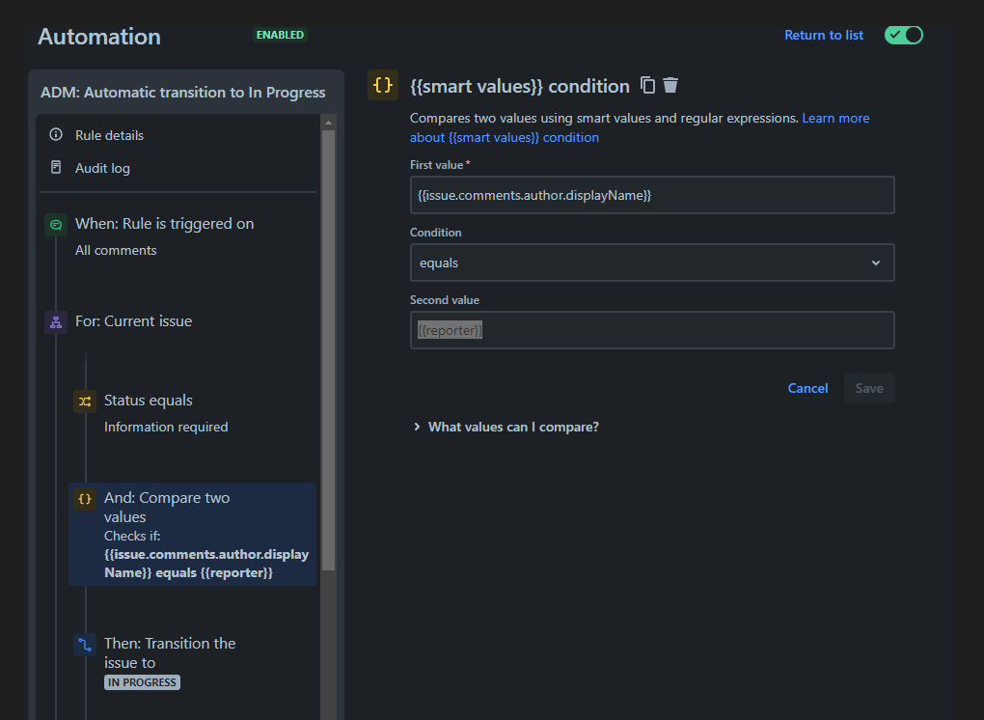Select the smart values icon in the sidebar

[85, 498]
